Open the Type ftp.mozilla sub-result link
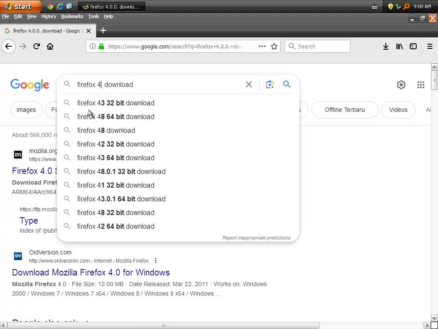 click(29, 221)
